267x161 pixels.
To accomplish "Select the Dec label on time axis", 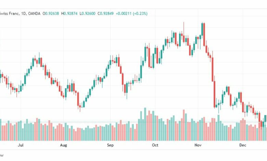I will (x=243, y=145).
